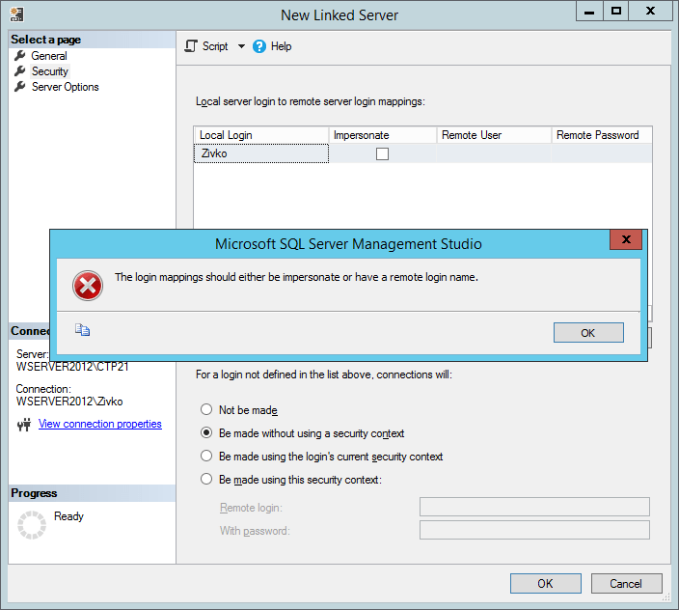Open the Script dropdown arrow
The image size is (679, 610).
pyautogui.click(x=241, y=46)
